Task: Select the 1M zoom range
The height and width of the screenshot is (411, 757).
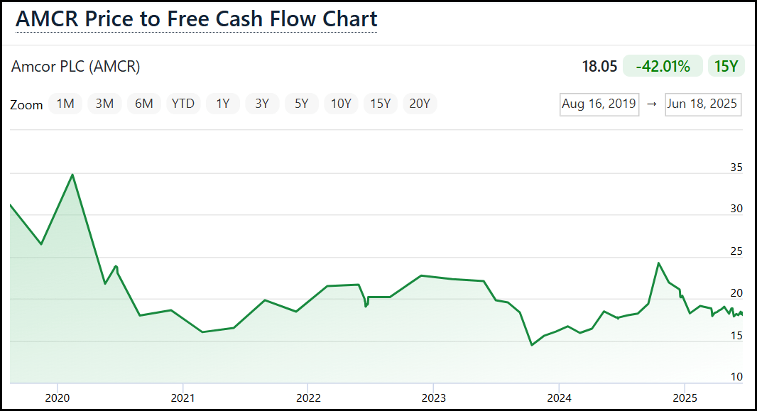Action: 65,104
